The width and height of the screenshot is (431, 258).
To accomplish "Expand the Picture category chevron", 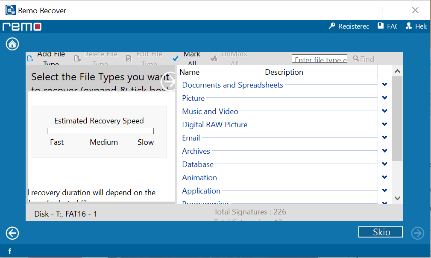I will point(384,98).
